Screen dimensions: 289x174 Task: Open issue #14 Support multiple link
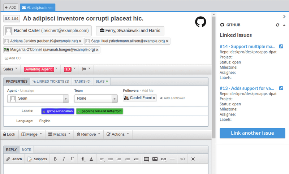[x=247, y=47]
